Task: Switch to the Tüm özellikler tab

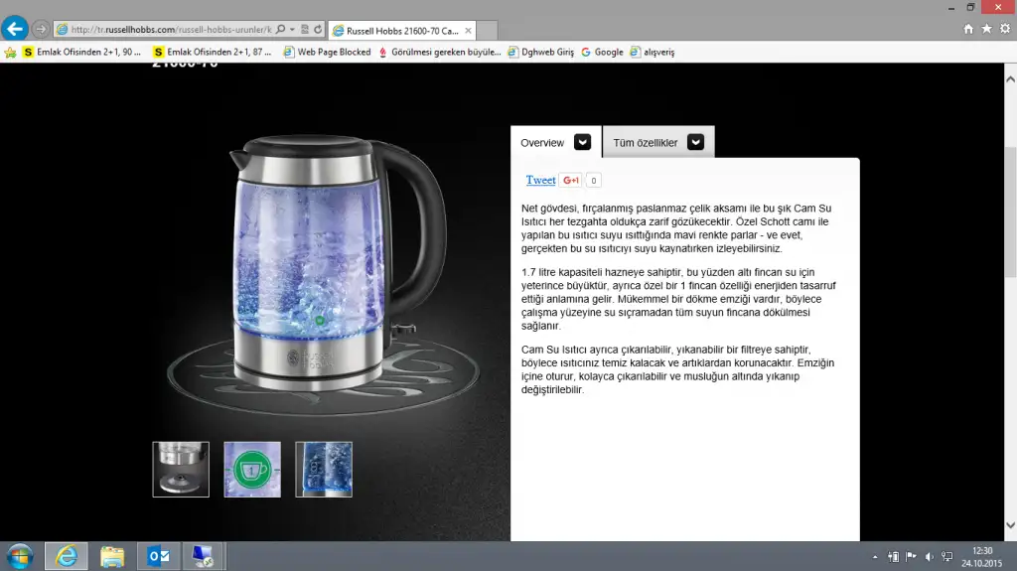Action: pos(645,143)
